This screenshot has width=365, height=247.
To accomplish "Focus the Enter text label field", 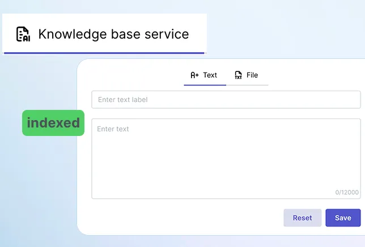I will 226,100.
